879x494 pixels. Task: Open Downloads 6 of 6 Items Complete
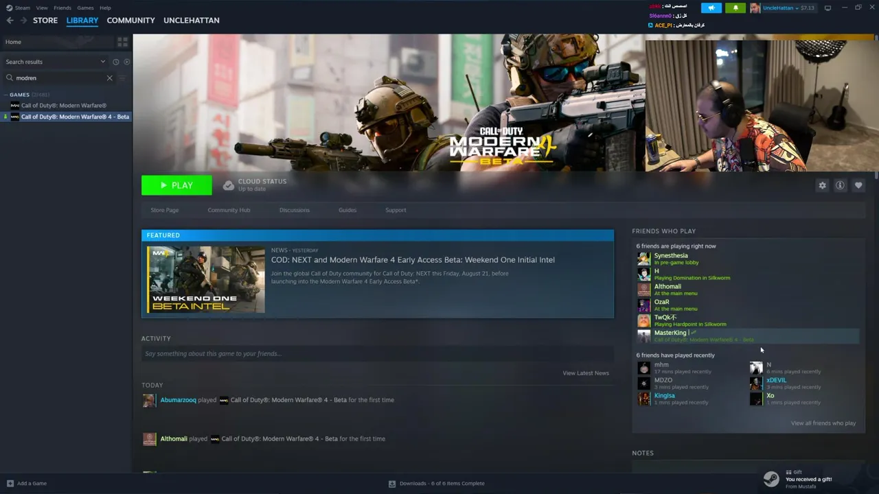click(442, 484)
